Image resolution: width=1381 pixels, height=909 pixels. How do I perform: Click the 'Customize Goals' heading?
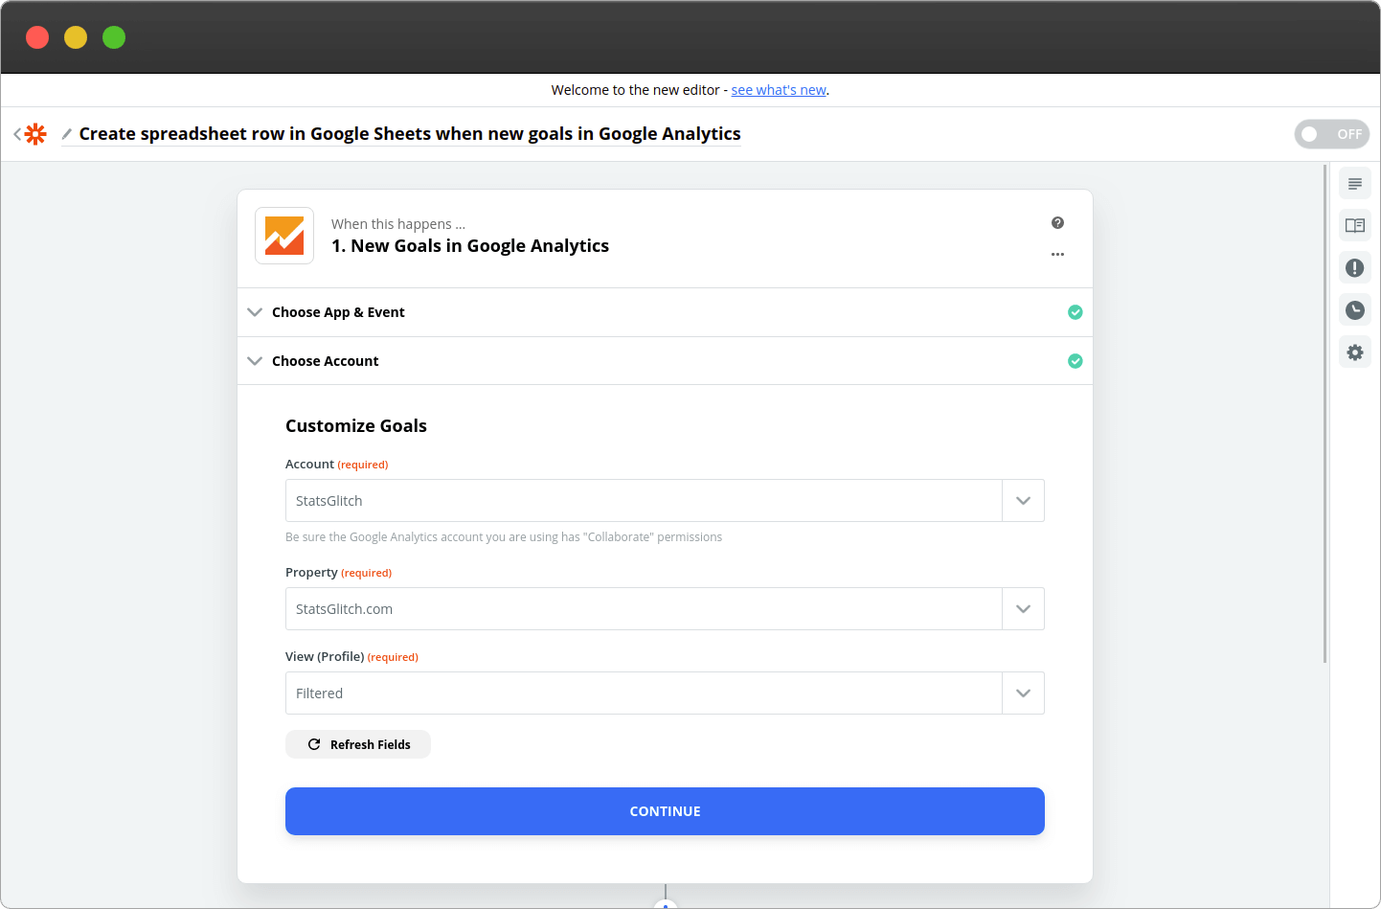356,426
